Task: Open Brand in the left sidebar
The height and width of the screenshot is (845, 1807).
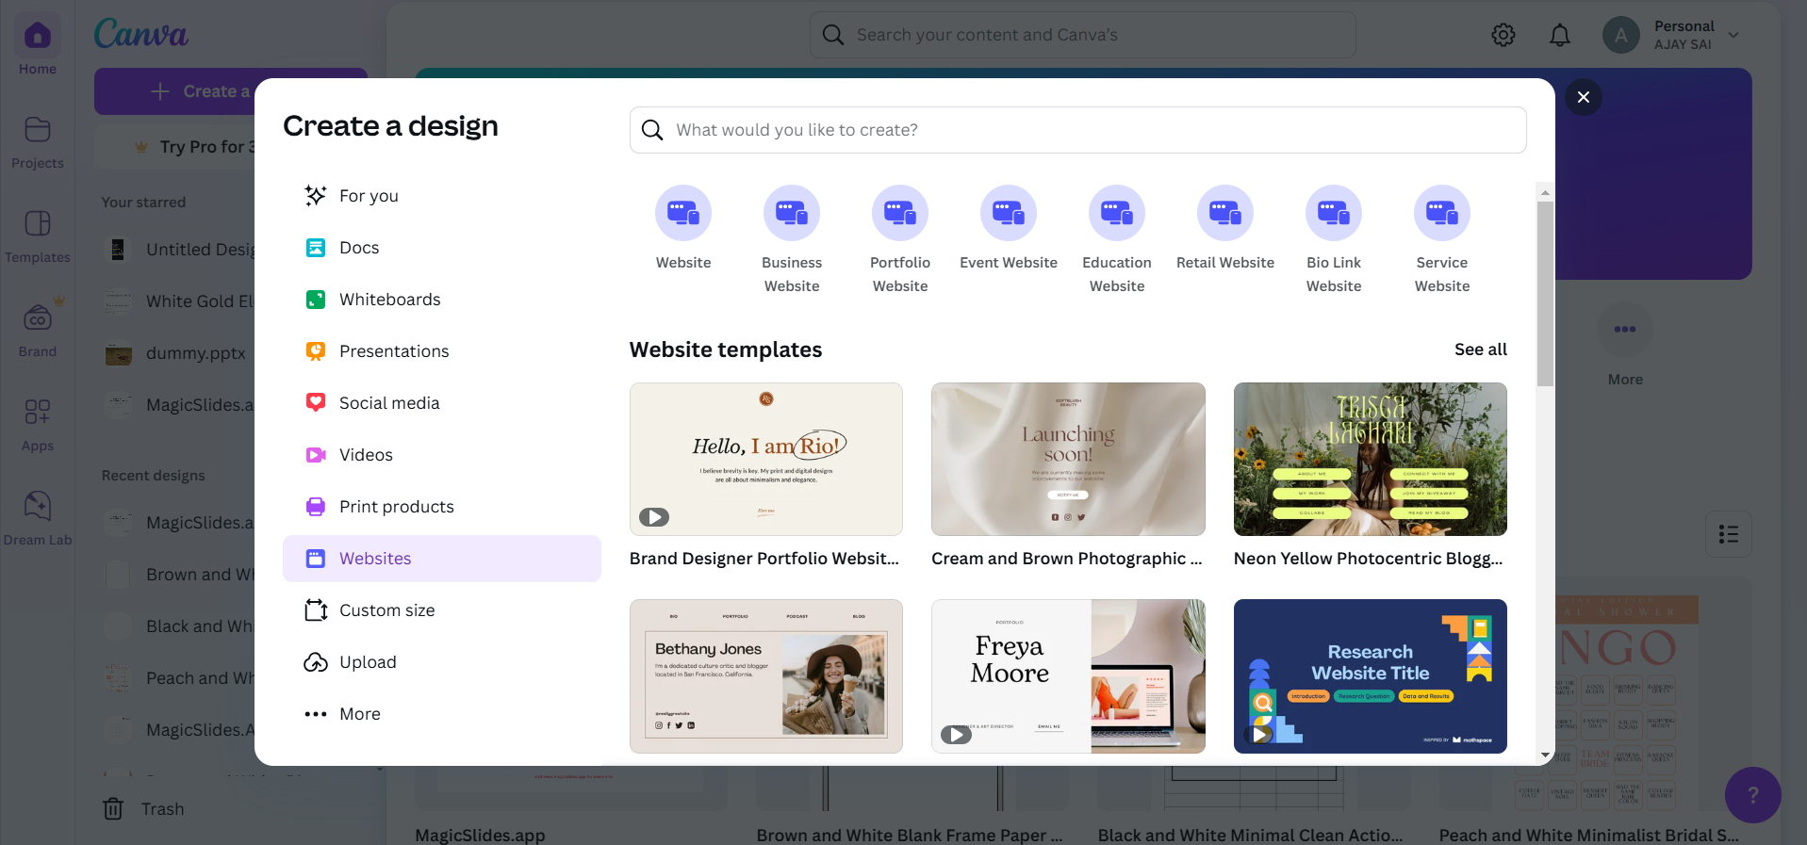Action: (x=38, y=330)
